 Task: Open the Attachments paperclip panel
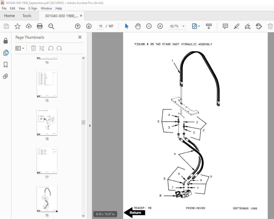6,76
